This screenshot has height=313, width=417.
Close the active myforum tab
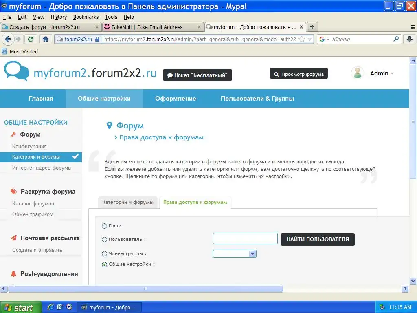tap(301, 27)
